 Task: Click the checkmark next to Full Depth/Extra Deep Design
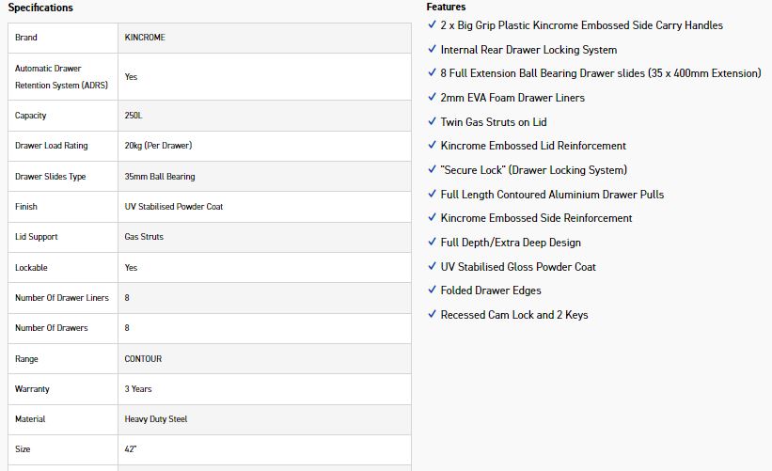(x=432, y=242)
